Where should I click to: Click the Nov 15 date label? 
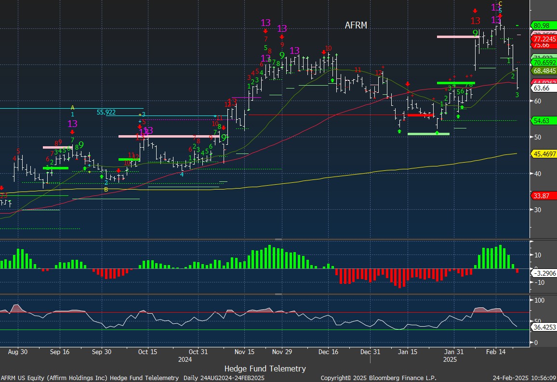click(244, 352)
